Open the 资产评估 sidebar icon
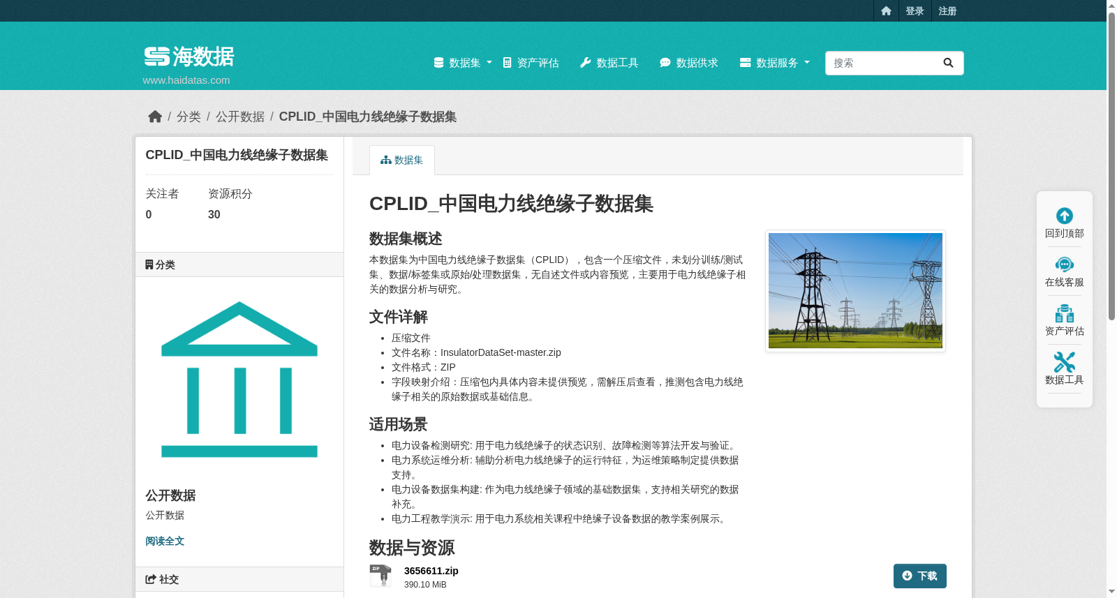Viewport: 1117px width, 598px height. click(1065, 313)
